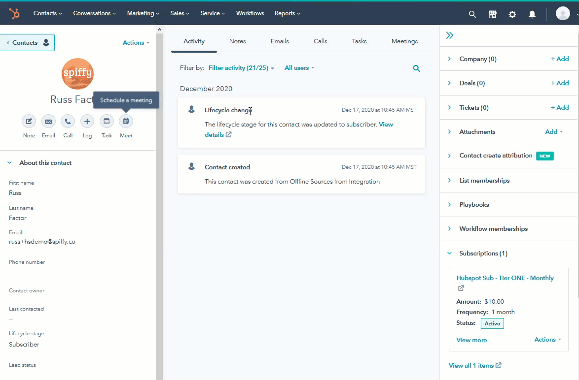Open subscription card Actions dropdown
This screenshot has height=380, width=579.
click(x=547, y=340)
